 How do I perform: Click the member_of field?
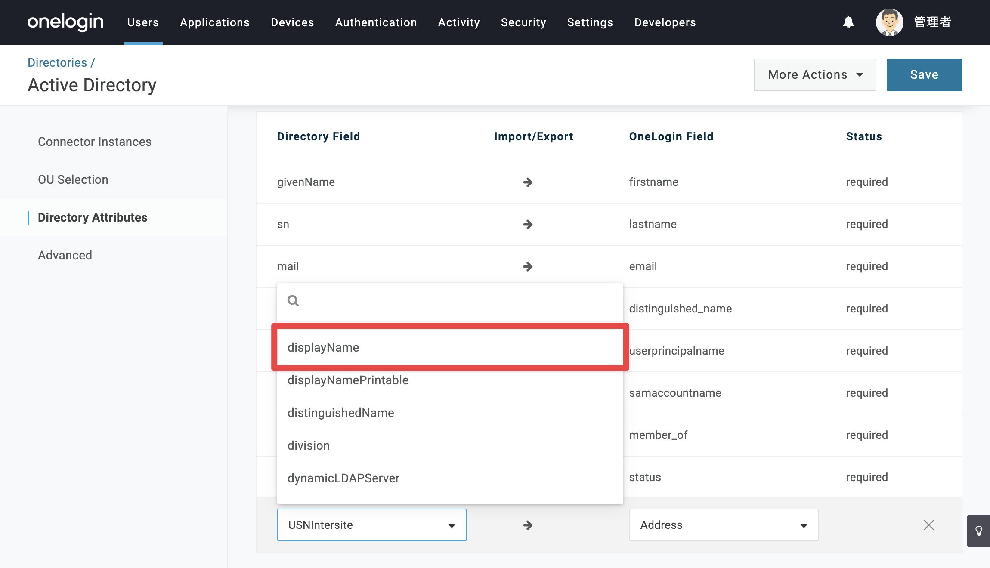pyautogui.click(x=659, y=435)
